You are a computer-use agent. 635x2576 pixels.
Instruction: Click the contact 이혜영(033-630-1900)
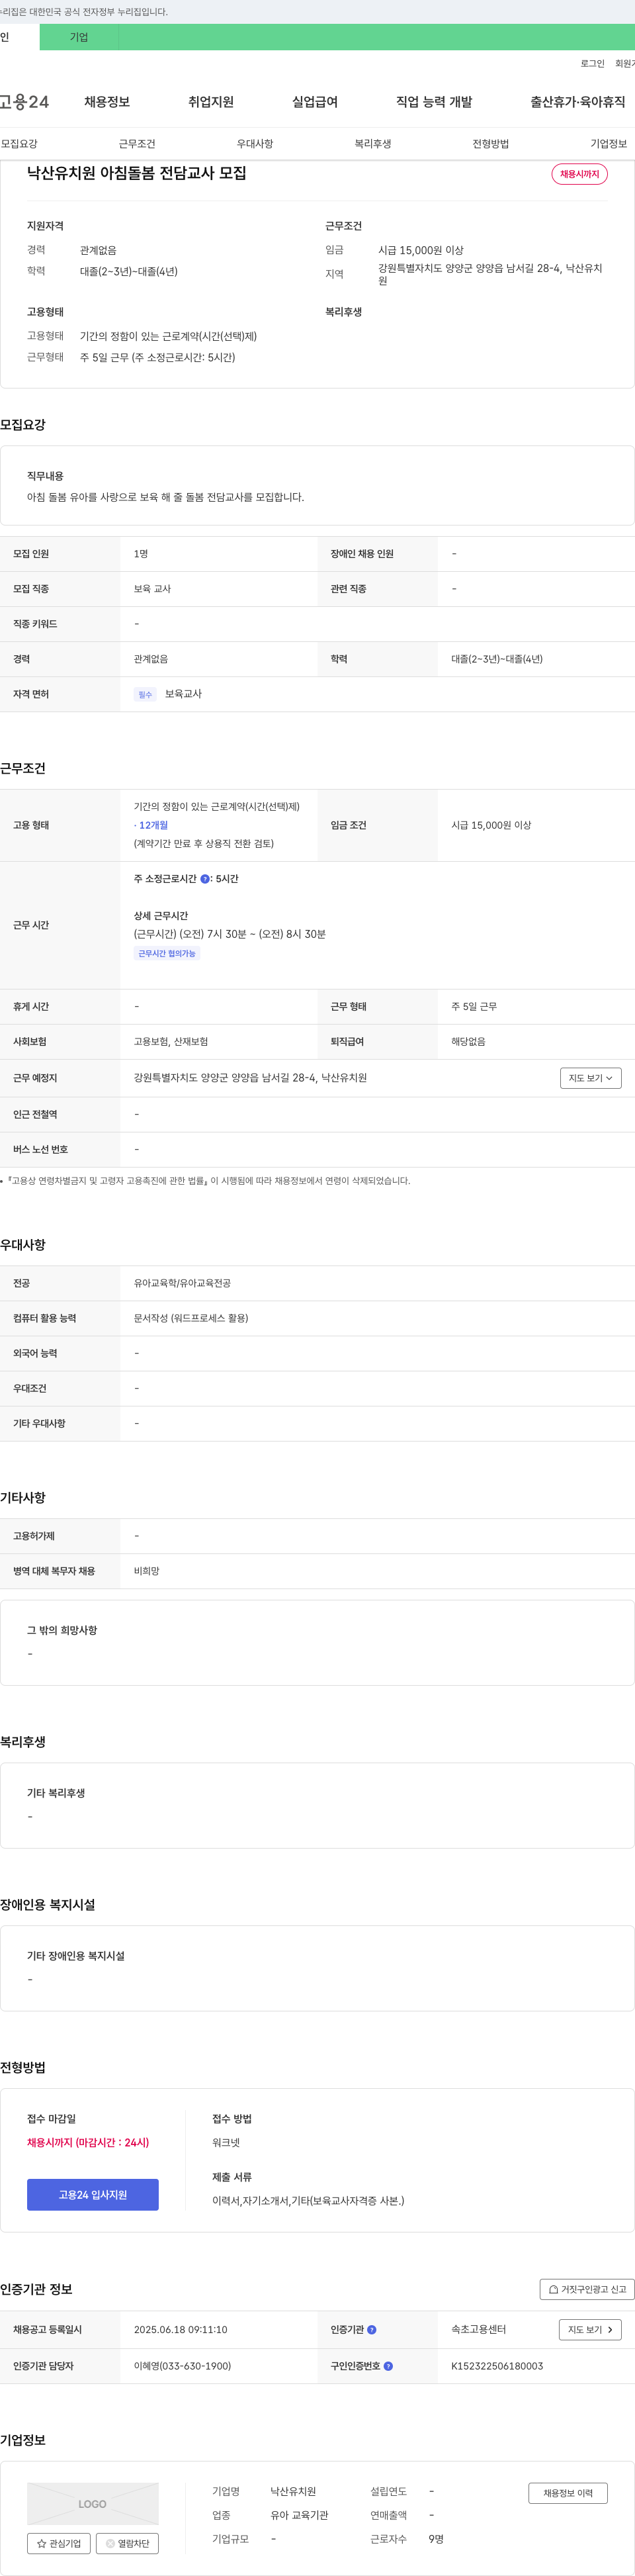point(182,2366)
